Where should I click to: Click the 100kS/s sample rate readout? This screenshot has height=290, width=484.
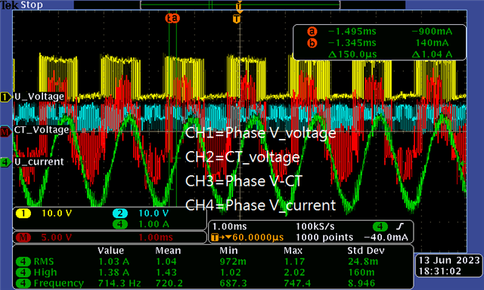click(x=315, y=227)
